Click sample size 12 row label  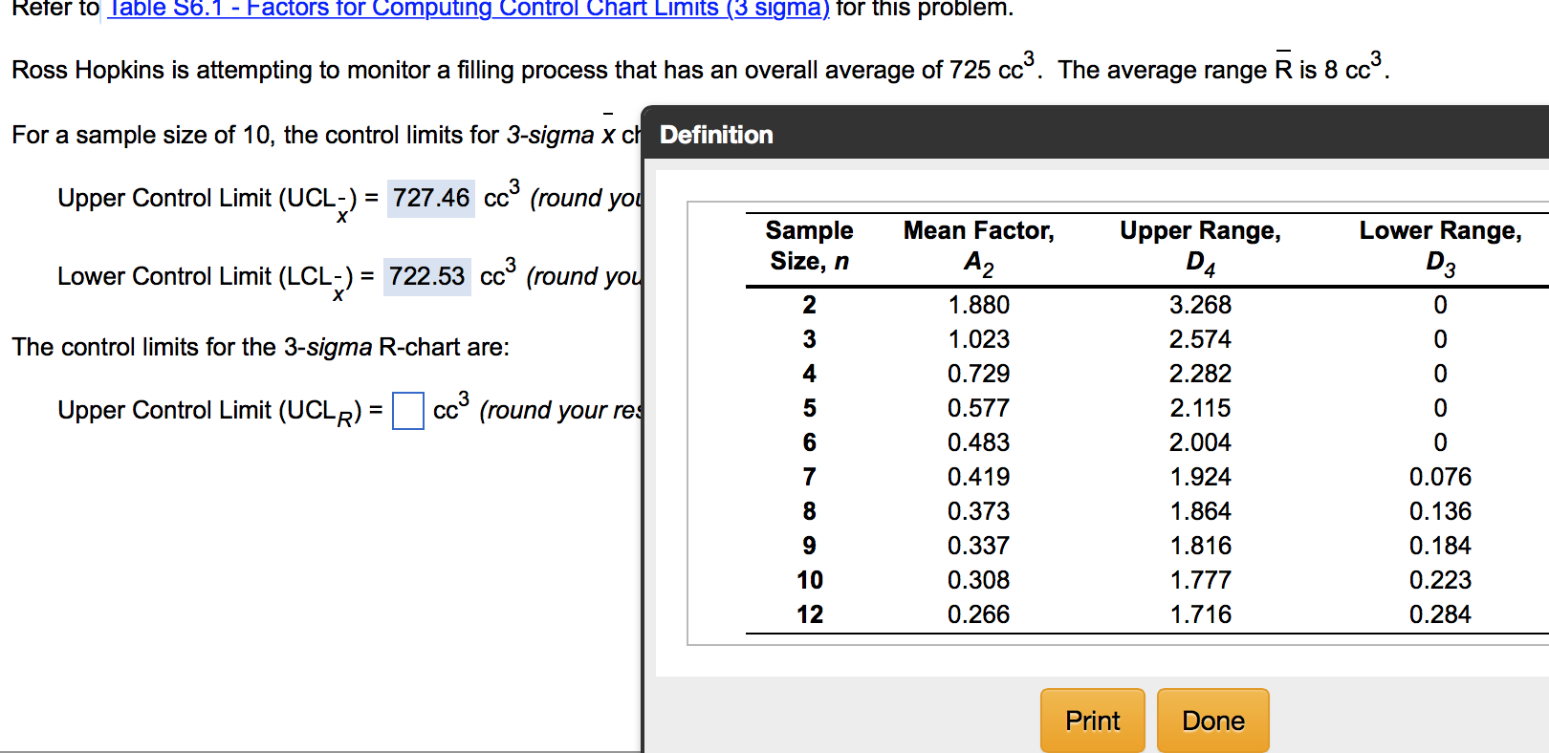click(809, 614)
